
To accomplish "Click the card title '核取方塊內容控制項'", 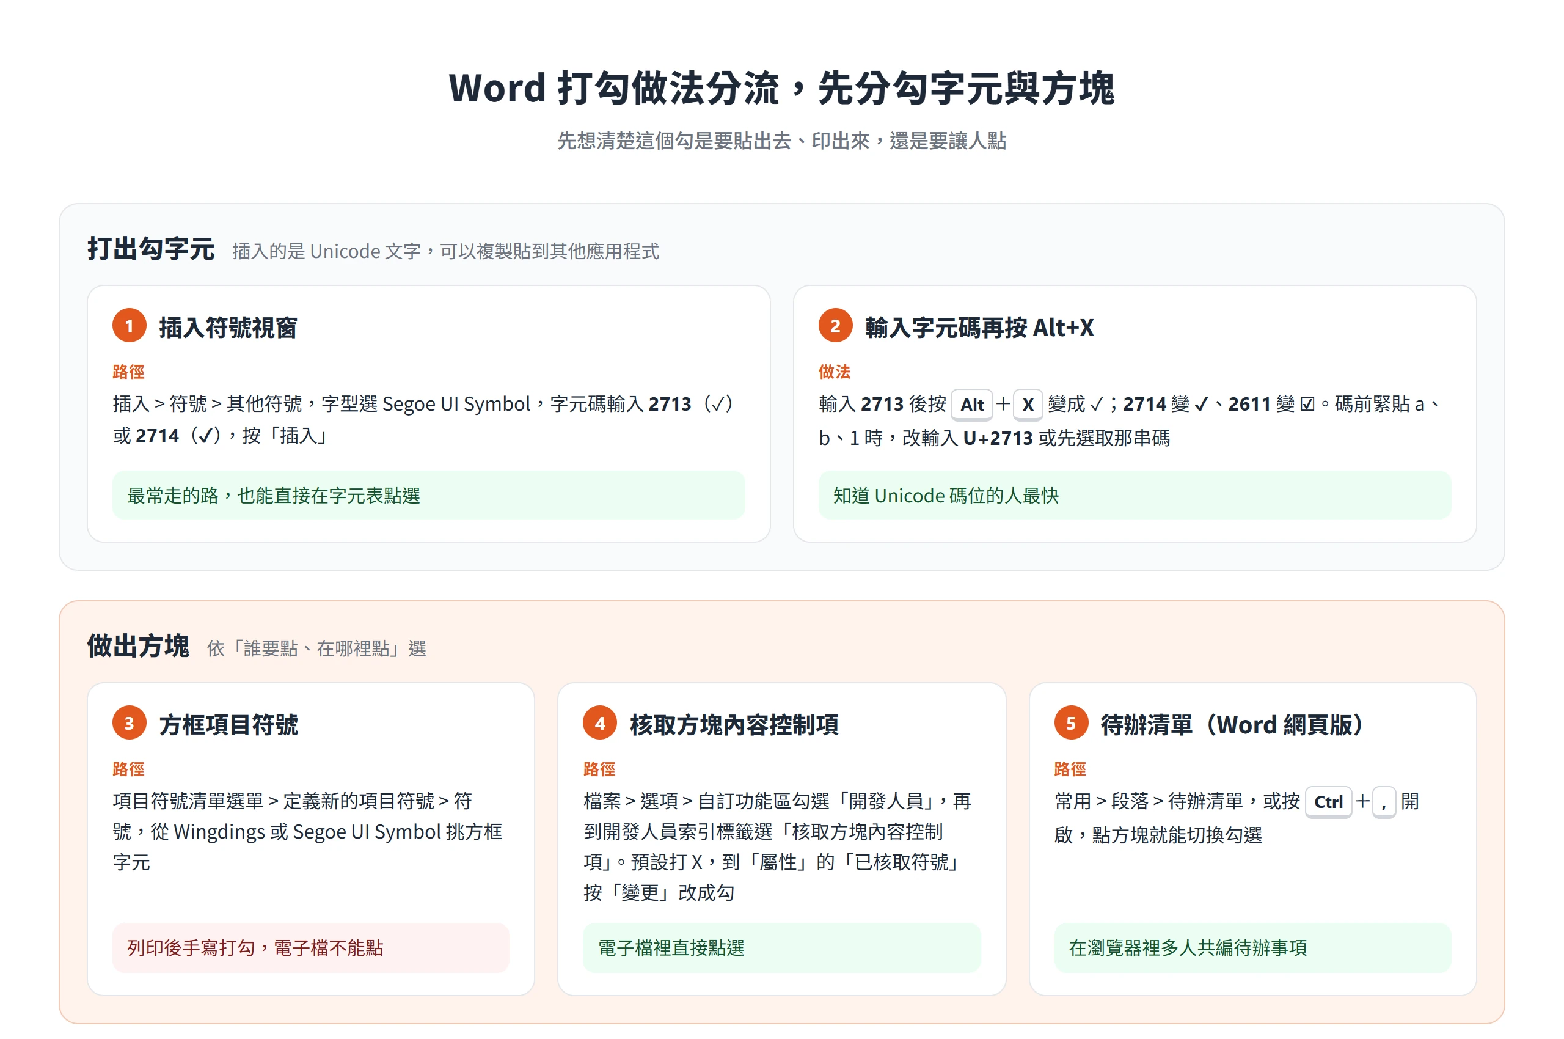I will (734, 725).
